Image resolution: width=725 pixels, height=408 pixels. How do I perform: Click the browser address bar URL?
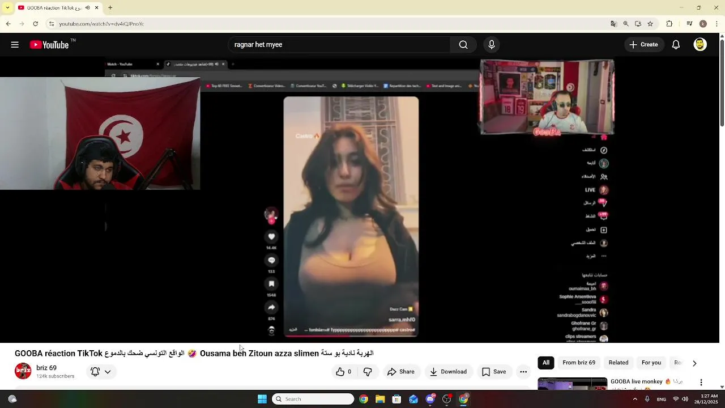click(x=101, y=24)
